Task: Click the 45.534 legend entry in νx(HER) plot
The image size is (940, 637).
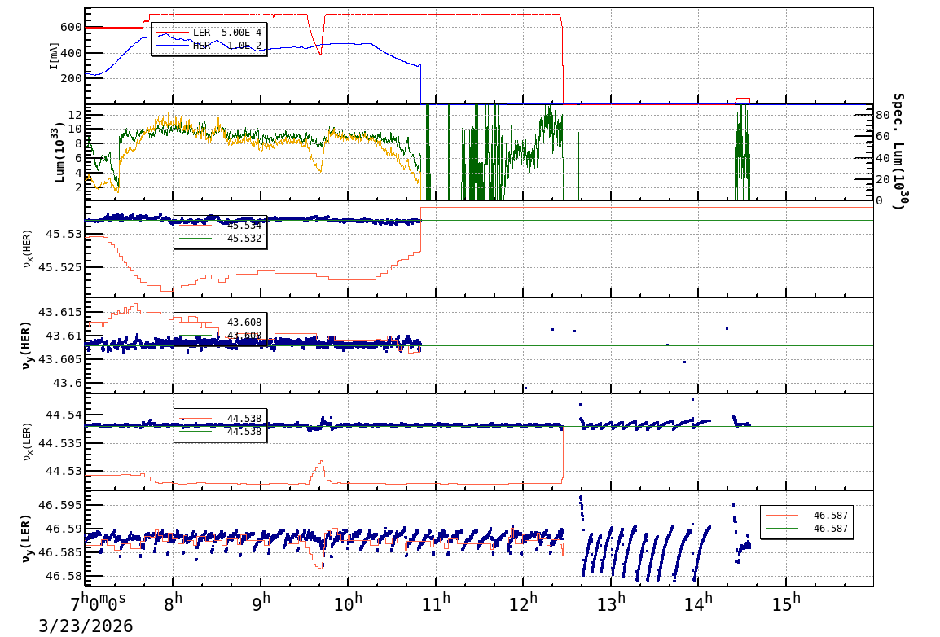Action: [x=244, y=226]
